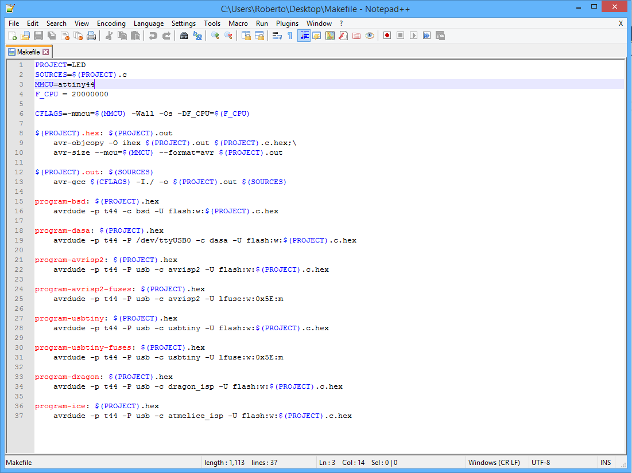The width and height of the screenshot is (632, 473).
Task: Close the Makefile tab with its X
Action: 45,51
